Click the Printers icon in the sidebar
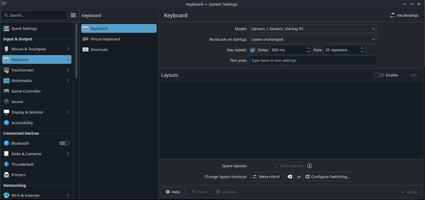The height and width of the screenshot is (200, 425). click(6, 175)
